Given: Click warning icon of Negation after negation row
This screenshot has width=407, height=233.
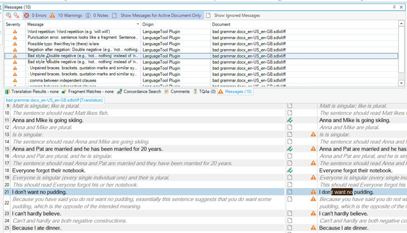Looking at the screenshot, I should click(15, 50).
